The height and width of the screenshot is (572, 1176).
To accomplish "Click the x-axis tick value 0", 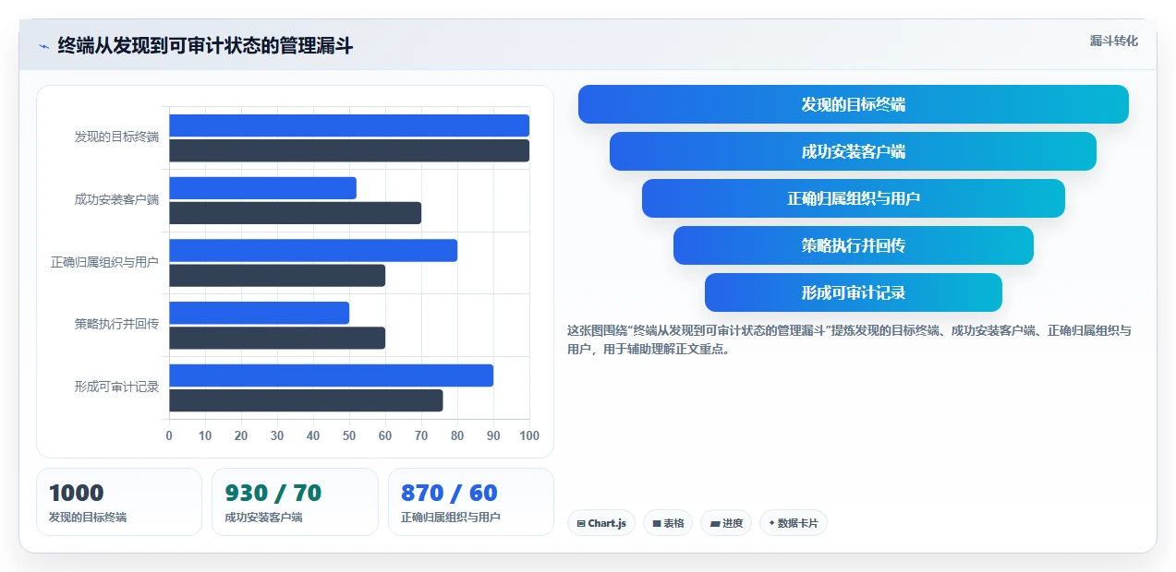I will (x=169, y=435).
